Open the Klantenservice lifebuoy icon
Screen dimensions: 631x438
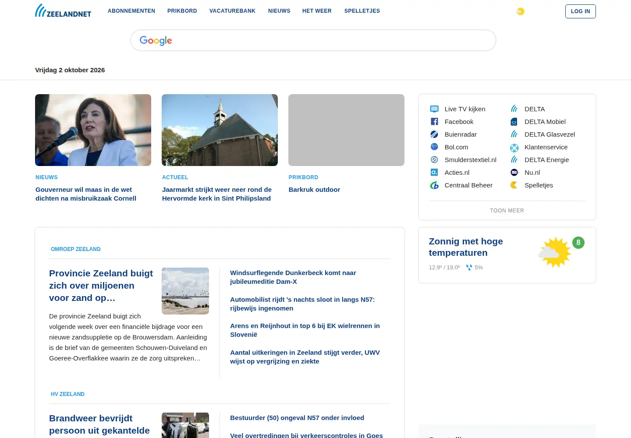514,148
